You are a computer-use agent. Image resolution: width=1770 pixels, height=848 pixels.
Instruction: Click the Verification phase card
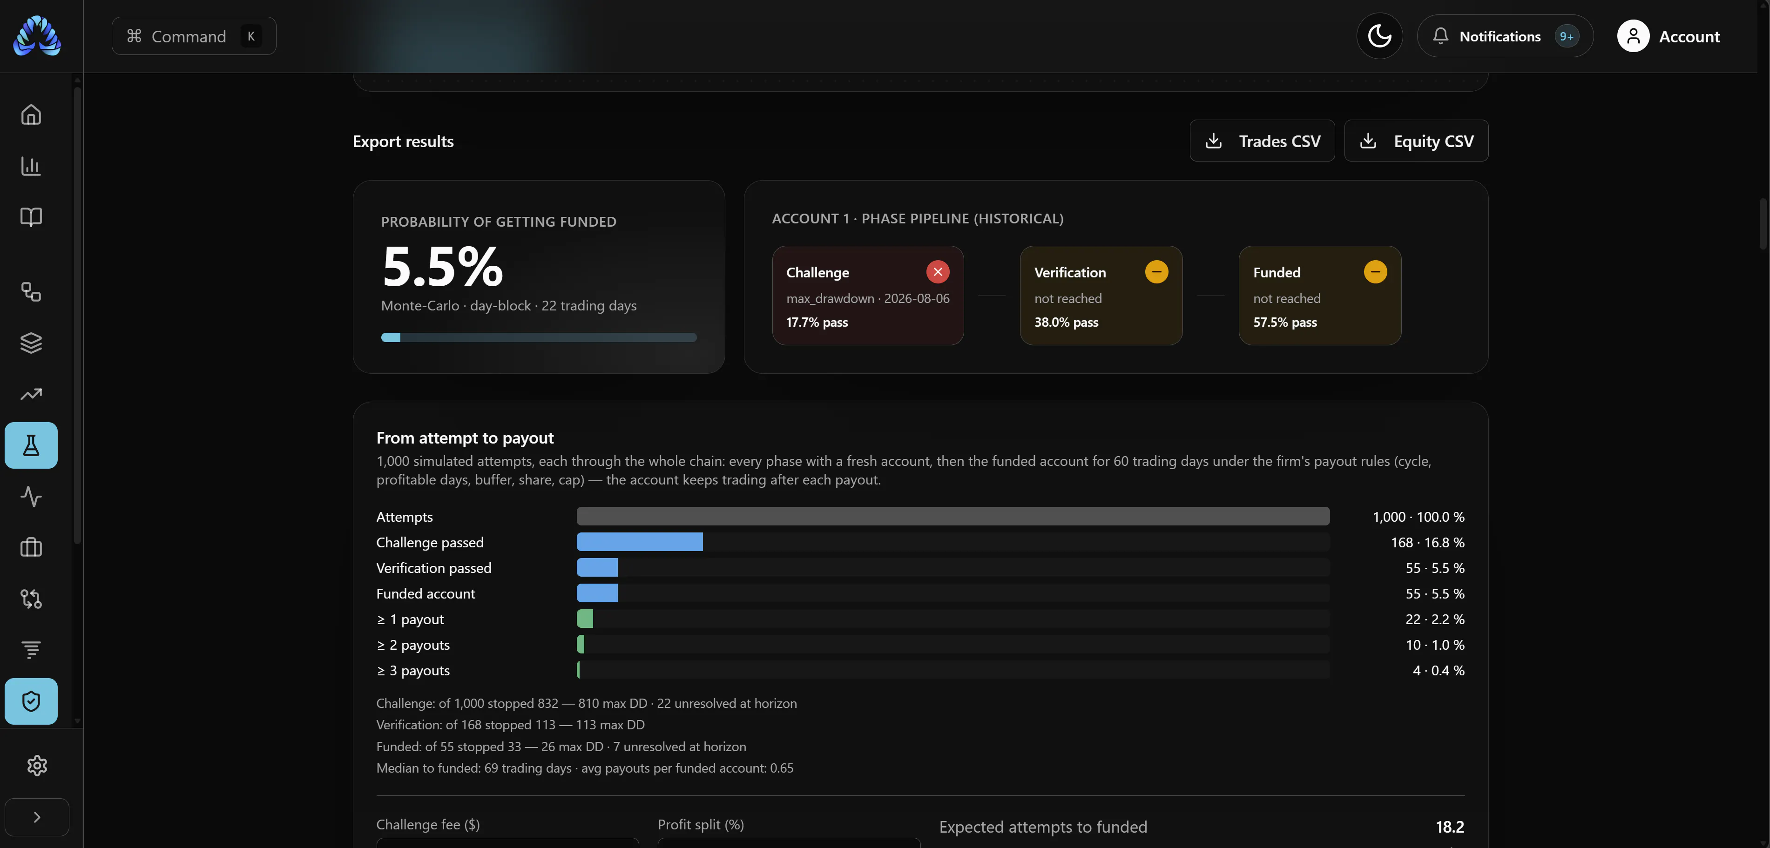pyautogui.click(x=1101, y=296)
